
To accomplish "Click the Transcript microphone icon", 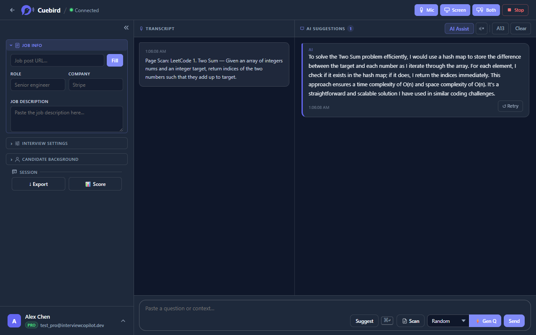I will coord(142,29).
